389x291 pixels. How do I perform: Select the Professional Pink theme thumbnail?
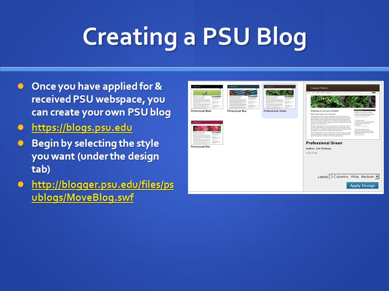pyautogui.click(x=207, y=133)
